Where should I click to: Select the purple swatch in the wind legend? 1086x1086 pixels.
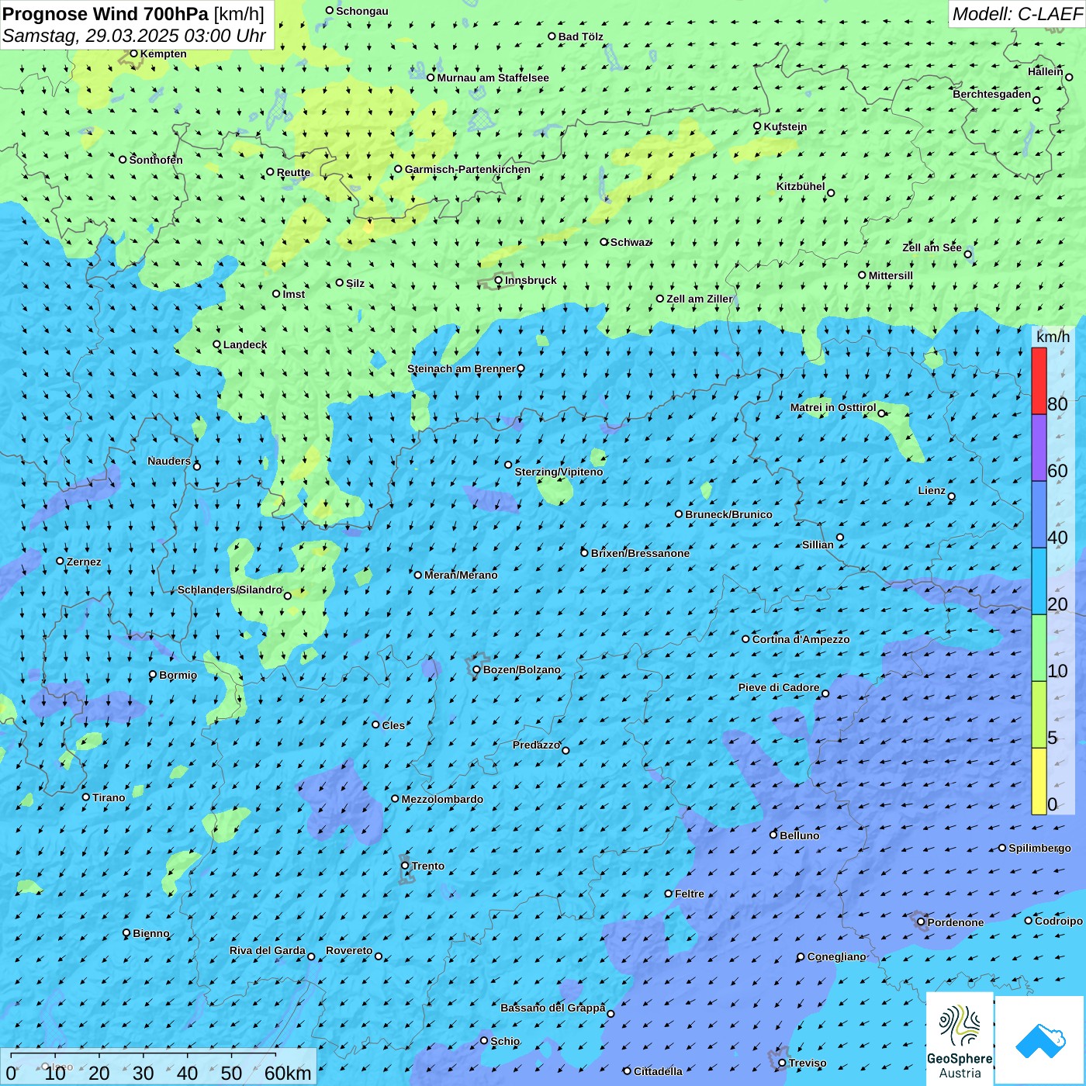(x=1039, y=448)
